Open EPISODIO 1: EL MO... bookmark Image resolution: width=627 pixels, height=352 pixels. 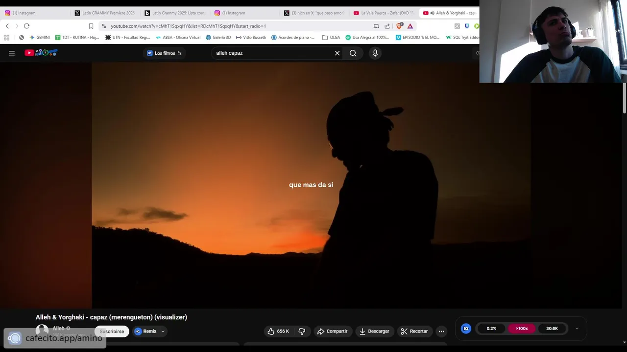pos(418,37)
